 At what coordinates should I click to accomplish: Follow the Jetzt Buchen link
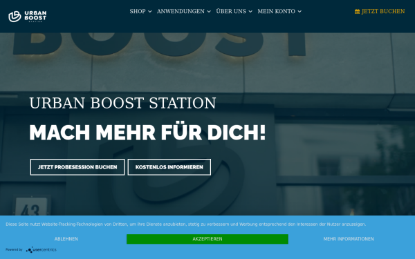383,11
